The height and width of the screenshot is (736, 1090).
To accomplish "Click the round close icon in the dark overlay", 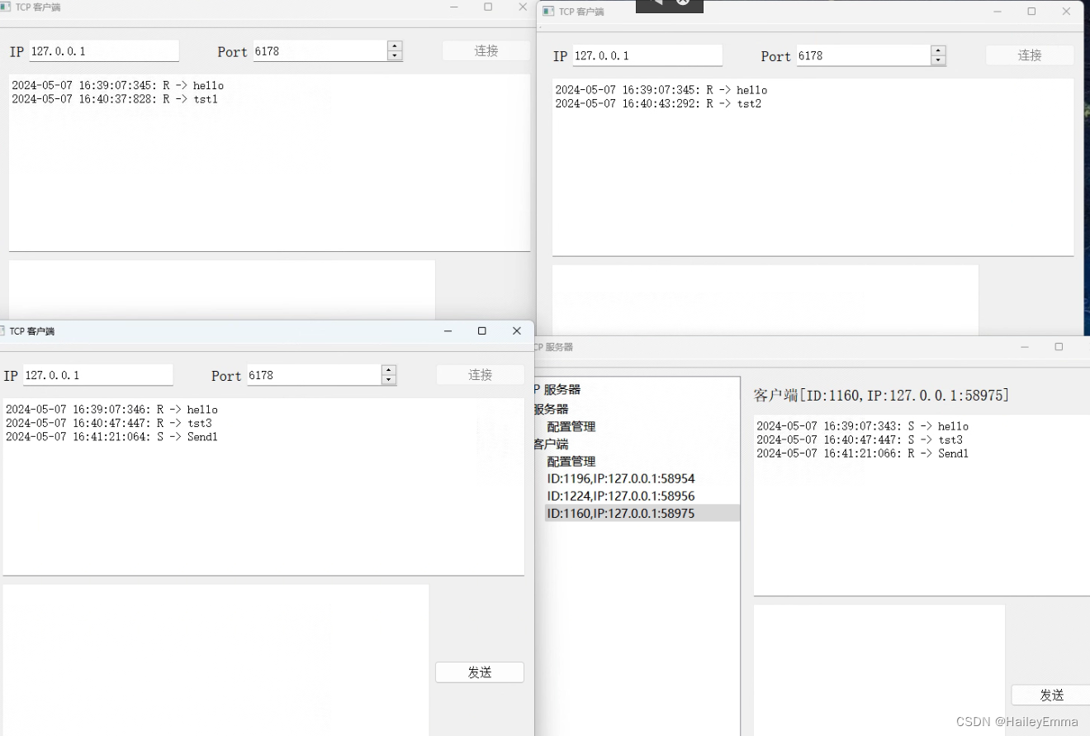I will (682, 3).
